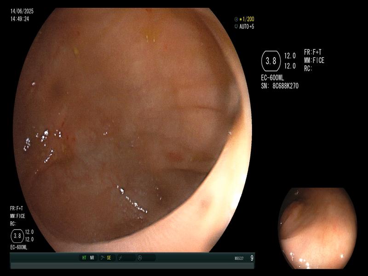
Task: Click the iris icon beside AUTO+5
Action: click(x=236, y=27)
